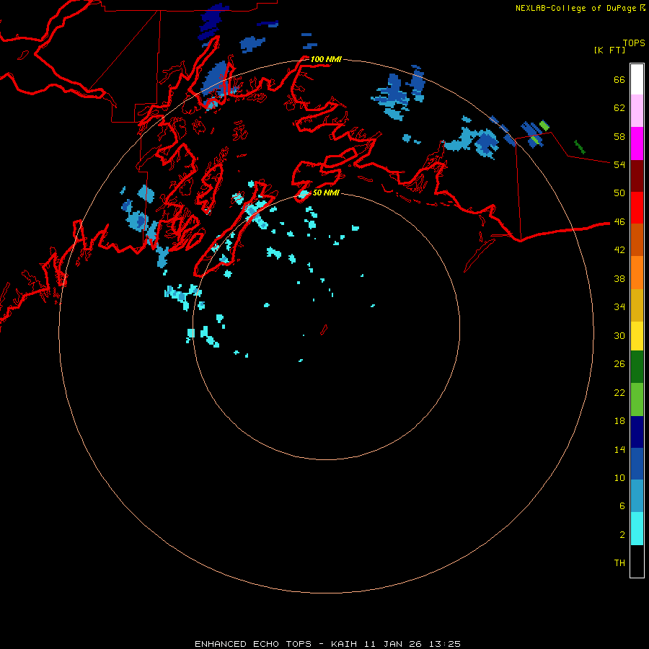Click the light blue 6-10 kft legend swatch

[637, 496]
